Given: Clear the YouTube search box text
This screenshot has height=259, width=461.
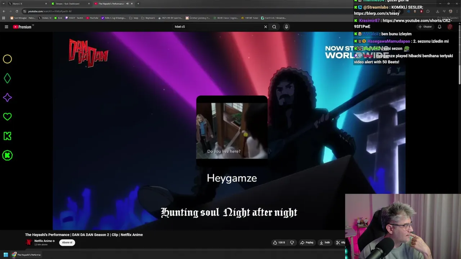Looking at the screenshot, I should pos(265,27).
